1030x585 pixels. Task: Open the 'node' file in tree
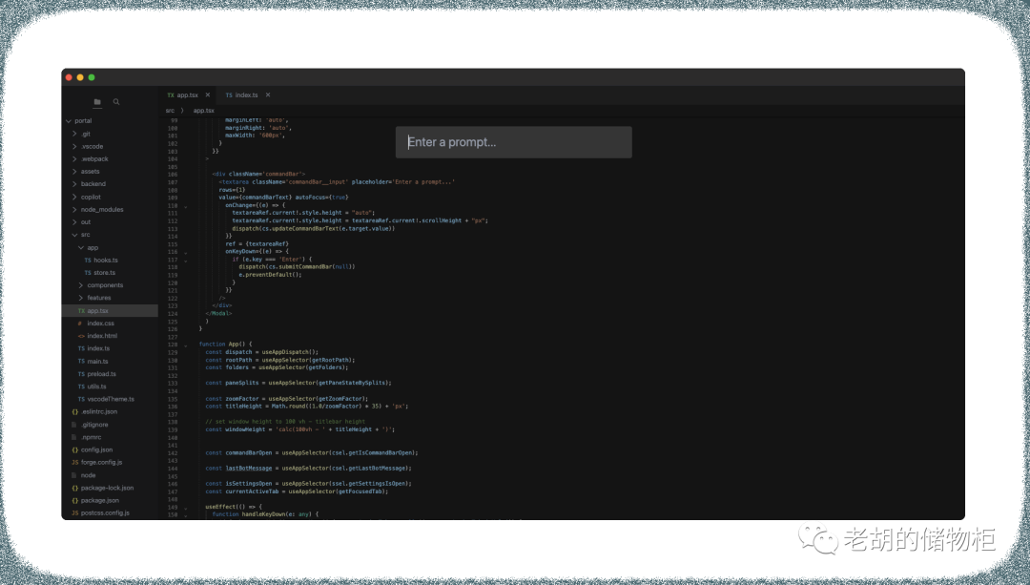(x=88, y=475)
